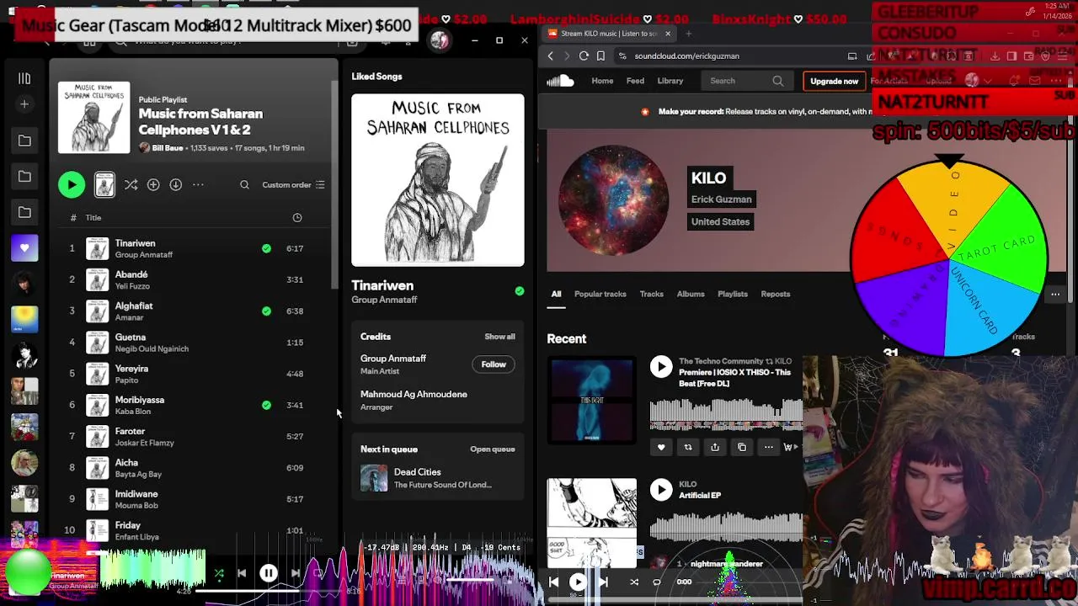
Task: Select the Abandé track row
Action: click(x=195, y=279)
